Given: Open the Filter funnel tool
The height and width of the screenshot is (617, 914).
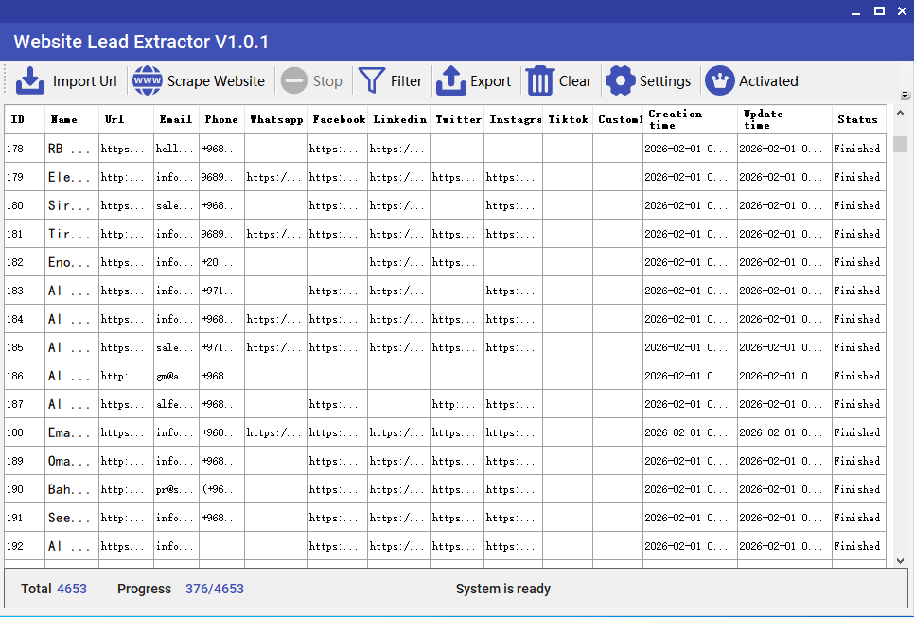Looking at the screenshot, I should tap(372, 81).
